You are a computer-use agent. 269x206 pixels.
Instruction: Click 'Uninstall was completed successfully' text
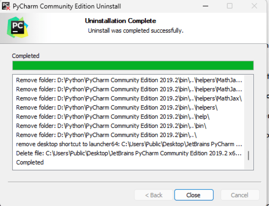point(135,31)
